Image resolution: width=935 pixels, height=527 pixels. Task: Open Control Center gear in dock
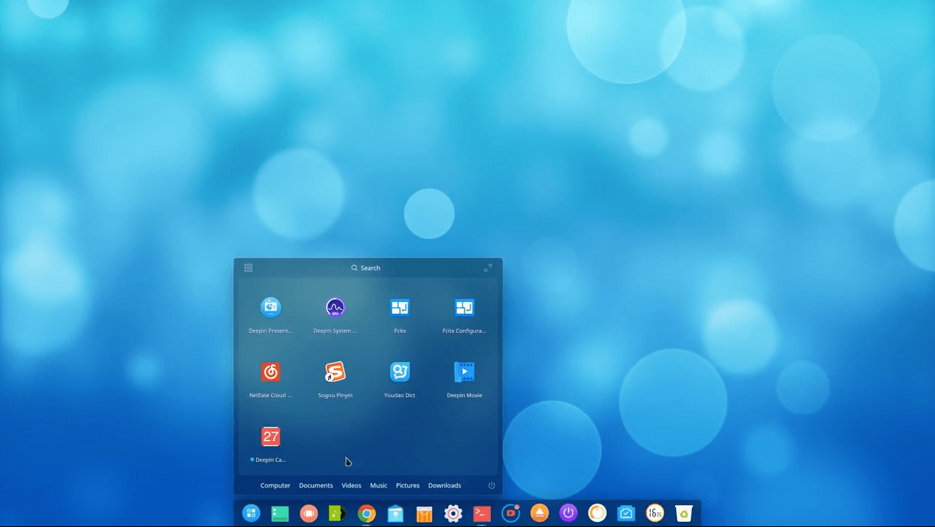point(453,513)
